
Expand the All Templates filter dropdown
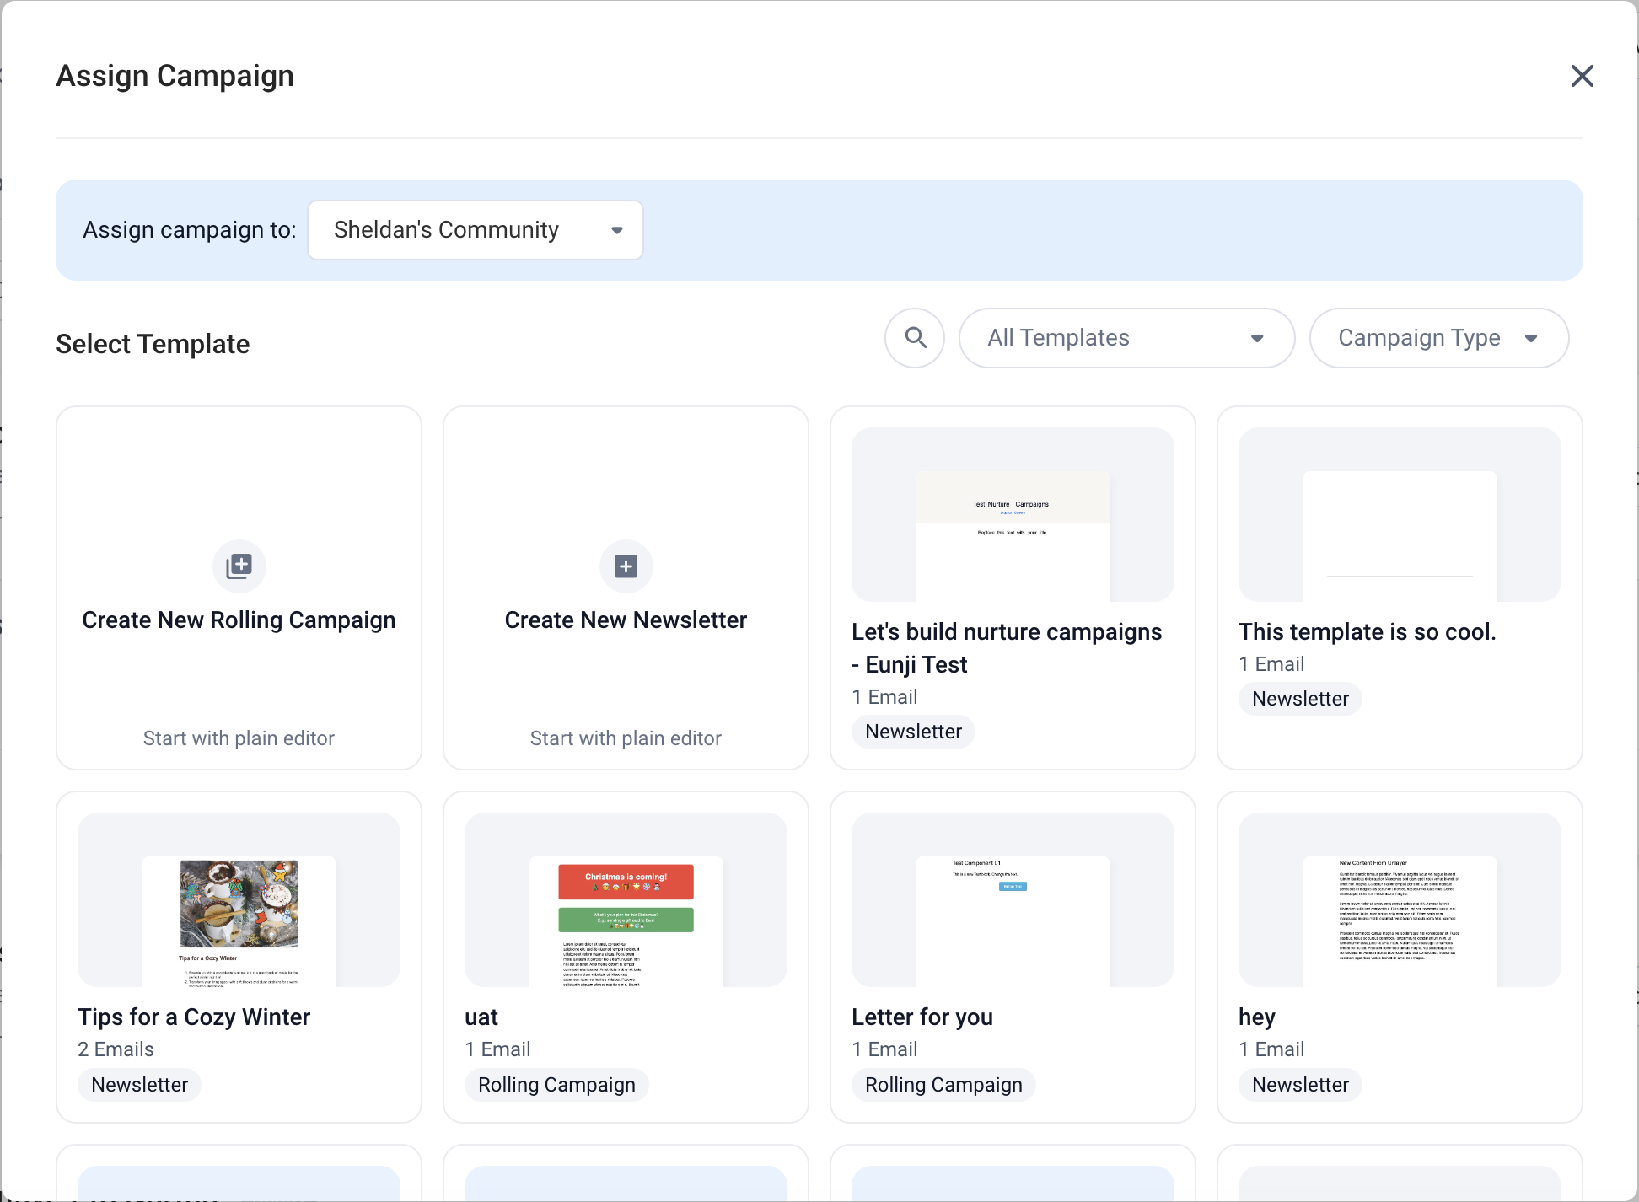(x=1126, y=338)
